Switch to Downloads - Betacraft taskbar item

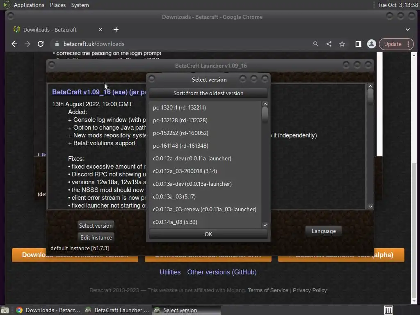point(48,310)
